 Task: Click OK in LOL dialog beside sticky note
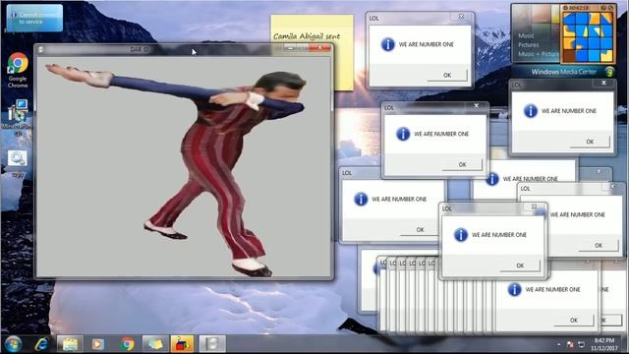click(x=447, y=75)
